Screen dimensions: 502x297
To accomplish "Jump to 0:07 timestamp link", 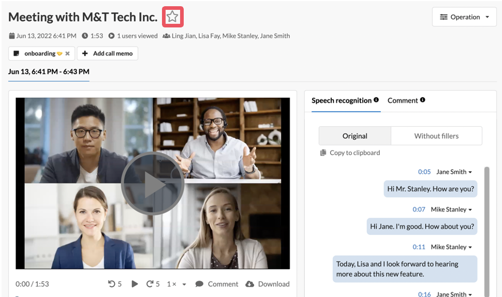I will pos(419,210).
